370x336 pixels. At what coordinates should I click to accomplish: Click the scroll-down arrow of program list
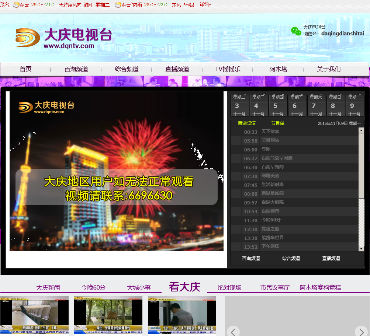click(x=361, y=248)
